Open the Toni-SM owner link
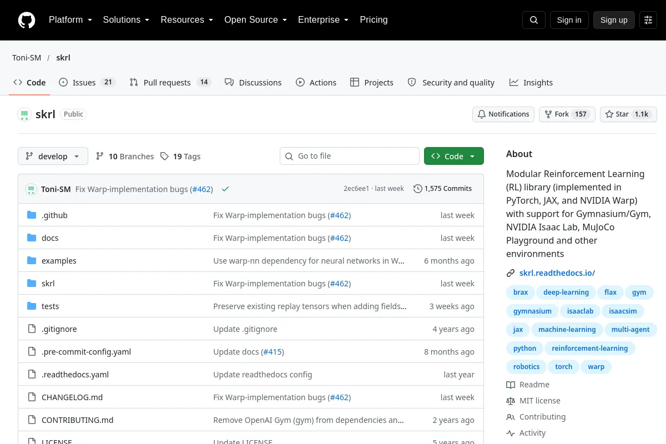The image size is (666, 444). [27, 58]
